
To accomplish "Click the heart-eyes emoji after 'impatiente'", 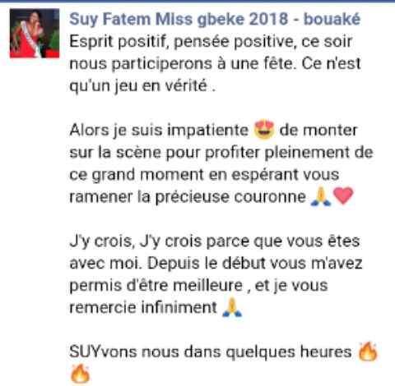I will click(264, 130).
